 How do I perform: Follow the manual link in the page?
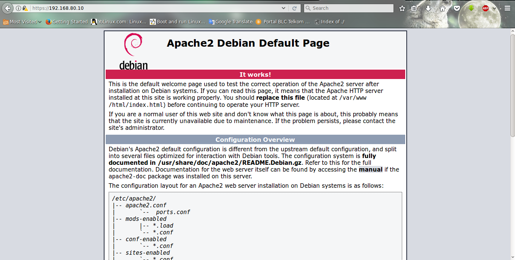pos(370,169)
